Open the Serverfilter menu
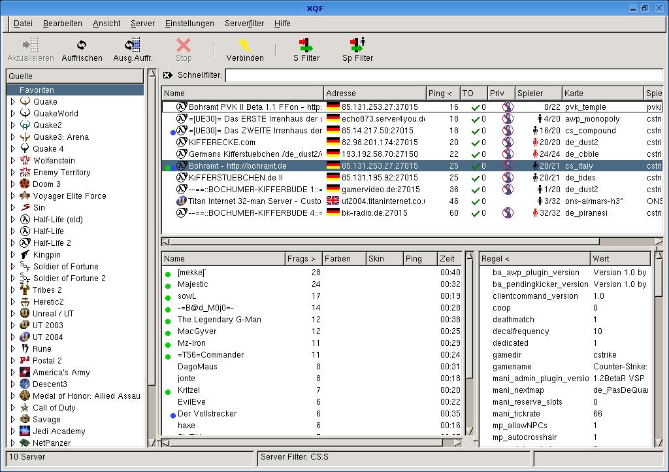This screenshot has width=669, height=472. click(244, 24)
